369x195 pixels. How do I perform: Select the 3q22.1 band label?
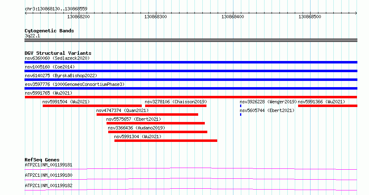pos(32,36)
